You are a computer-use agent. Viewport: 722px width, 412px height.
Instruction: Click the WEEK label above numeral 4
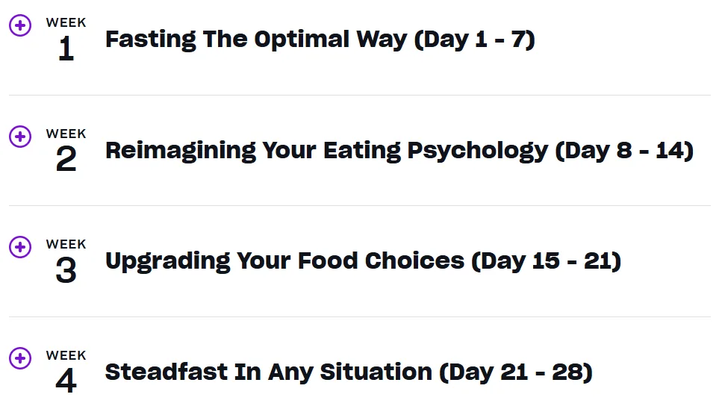[66, 355]
